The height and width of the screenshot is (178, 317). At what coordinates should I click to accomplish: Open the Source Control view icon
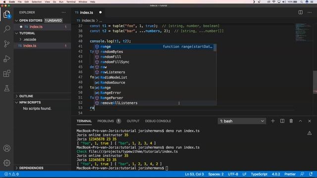click(x=6, y=44)
